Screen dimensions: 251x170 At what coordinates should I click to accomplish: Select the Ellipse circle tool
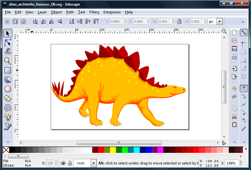[7, 89]
